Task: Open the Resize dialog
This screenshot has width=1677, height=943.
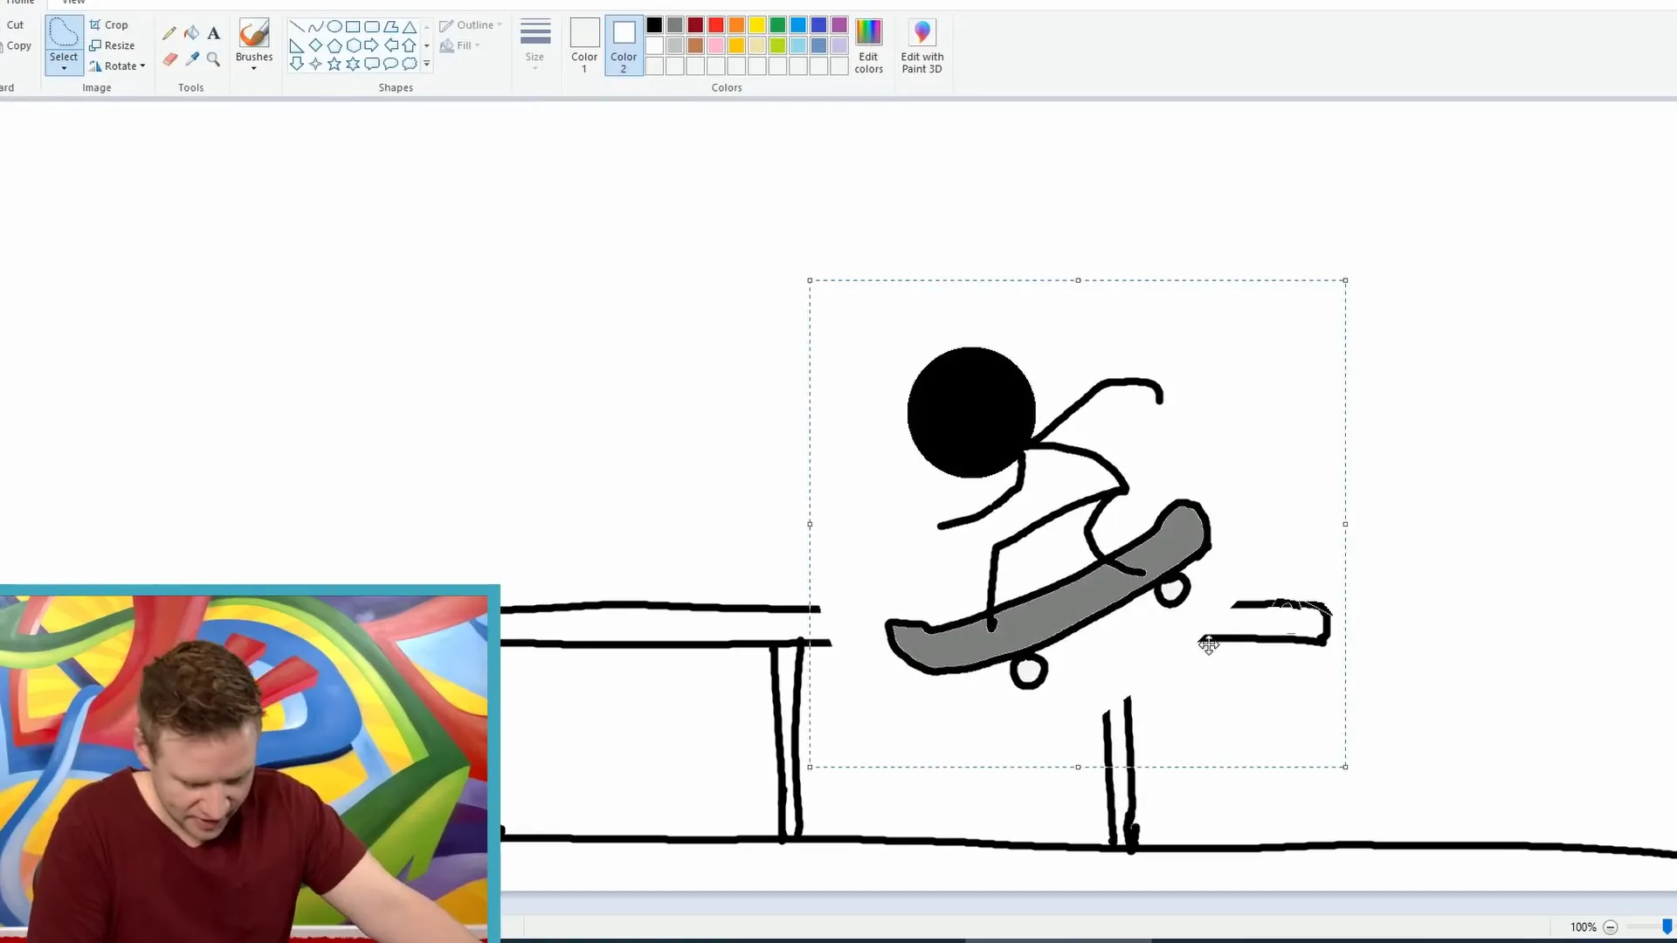Action: (x=112, y=45)
